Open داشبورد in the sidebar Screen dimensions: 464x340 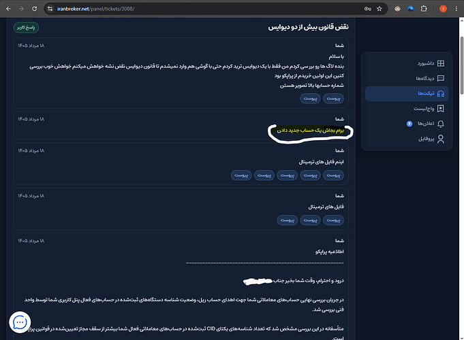(x=407, y=63)
